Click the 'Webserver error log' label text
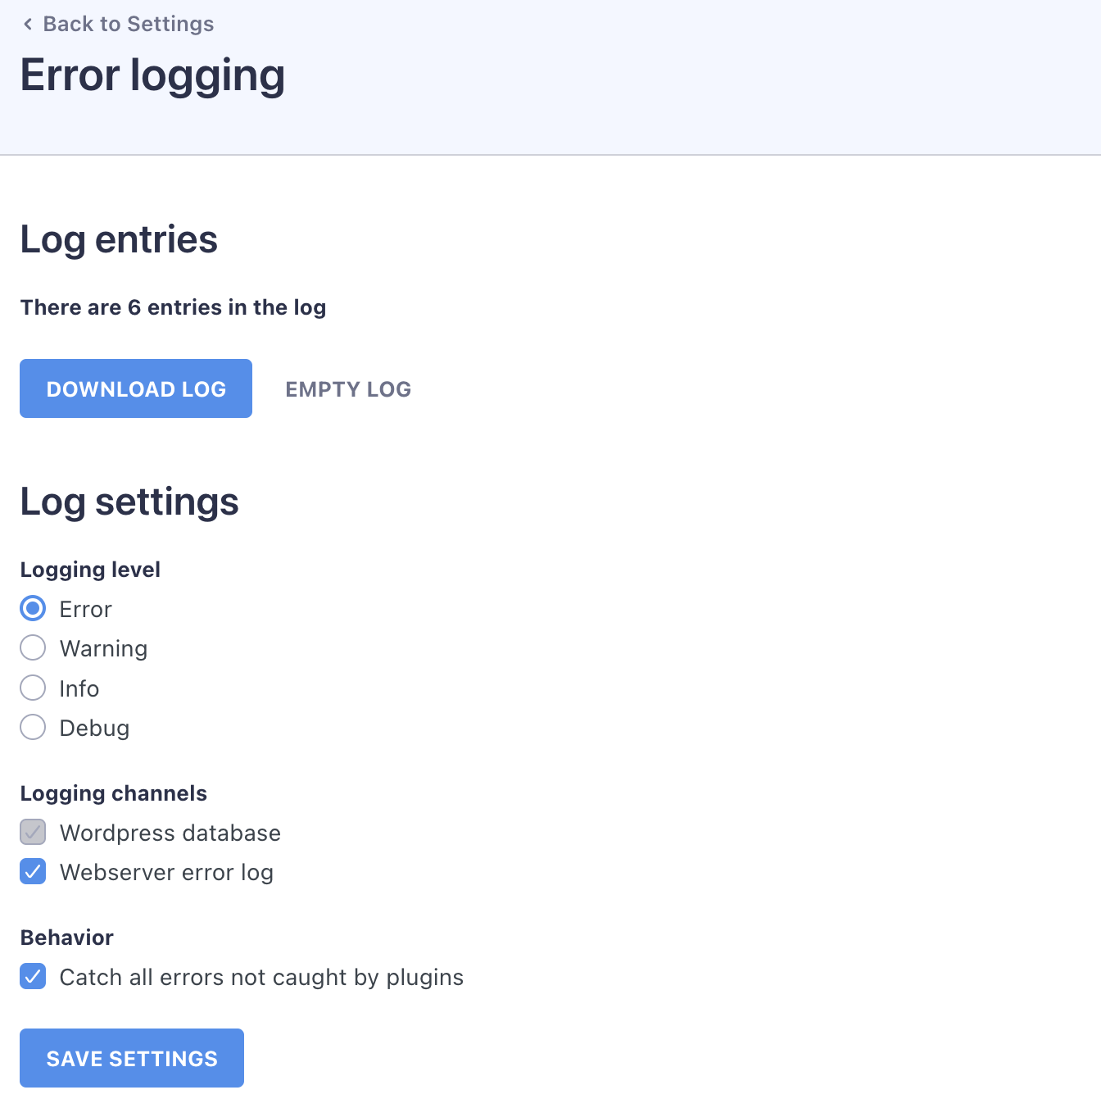Viewport: 1101px width, 1108px height. point(166,873)
